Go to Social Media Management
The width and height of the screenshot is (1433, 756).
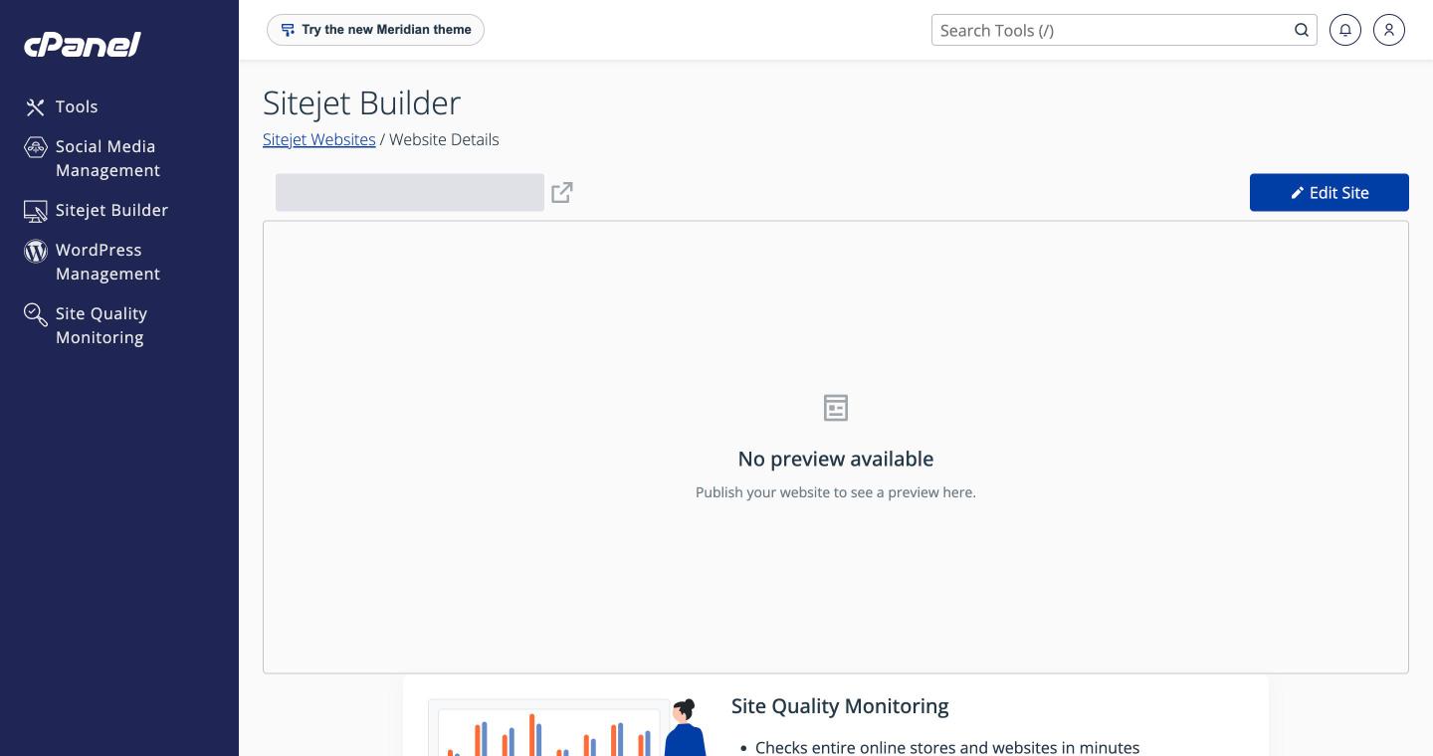click(x=107, y=158)
